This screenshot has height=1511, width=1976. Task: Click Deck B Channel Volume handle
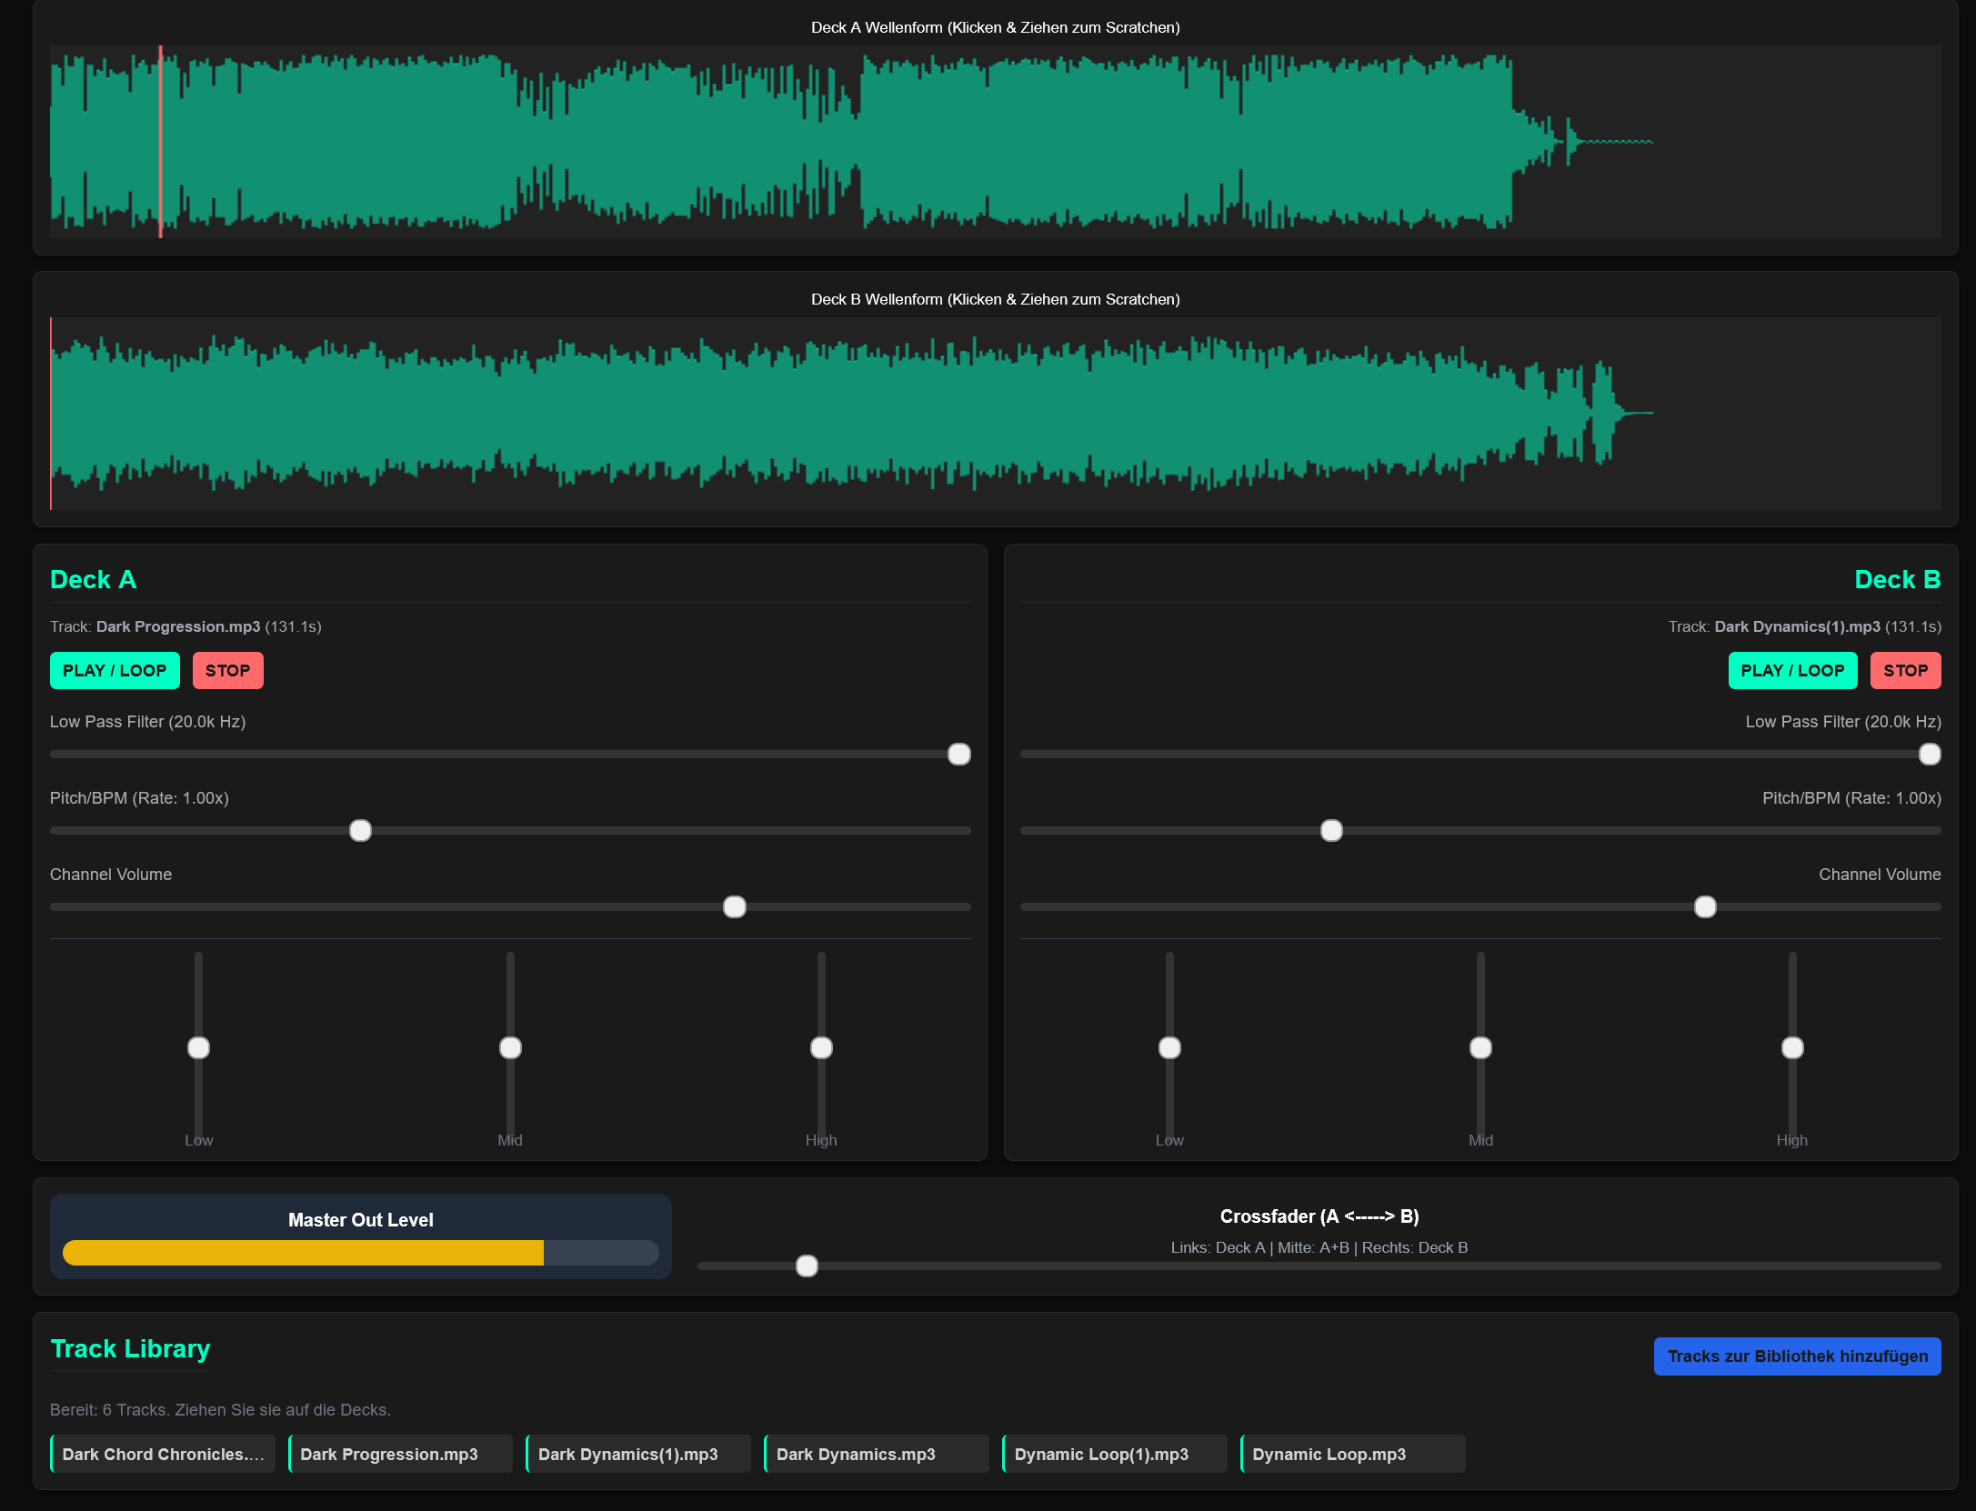[1705, 906]
